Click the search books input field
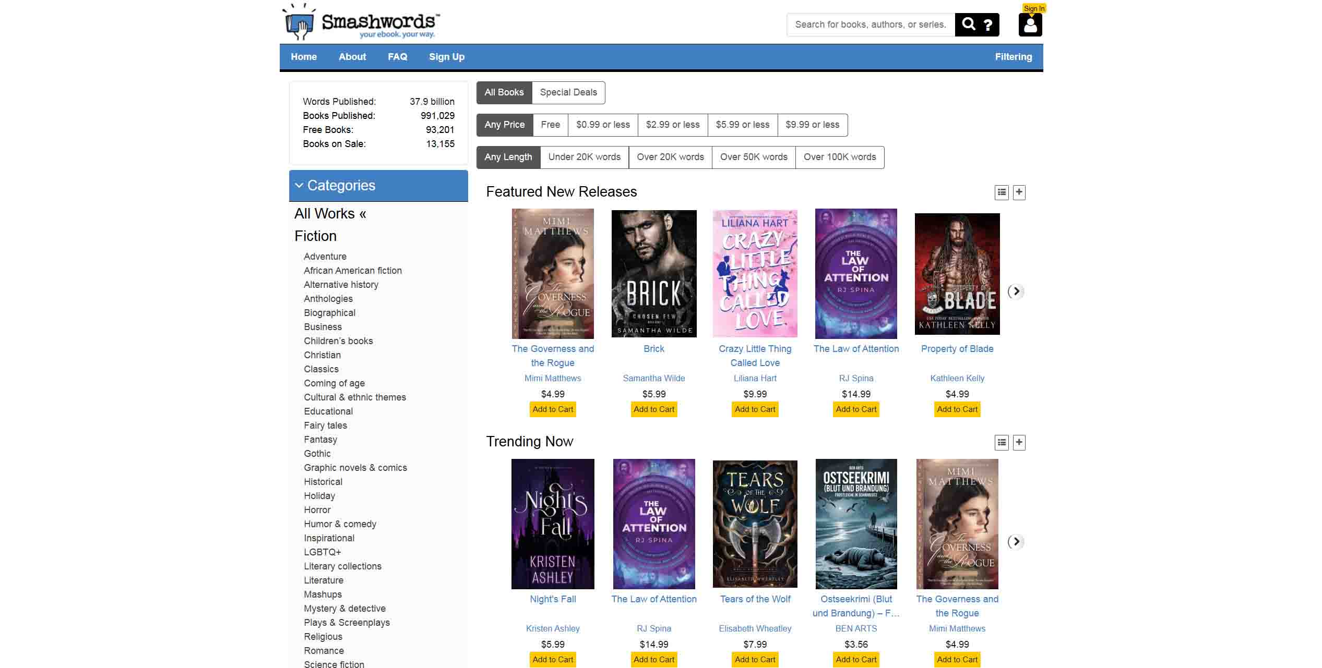This screenshot has height=668, width=1322. (871, 25)
